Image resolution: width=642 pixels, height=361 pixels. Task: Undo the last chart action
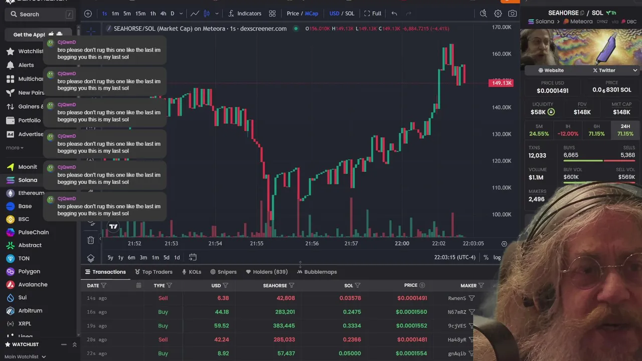click(x=394, y=14)
